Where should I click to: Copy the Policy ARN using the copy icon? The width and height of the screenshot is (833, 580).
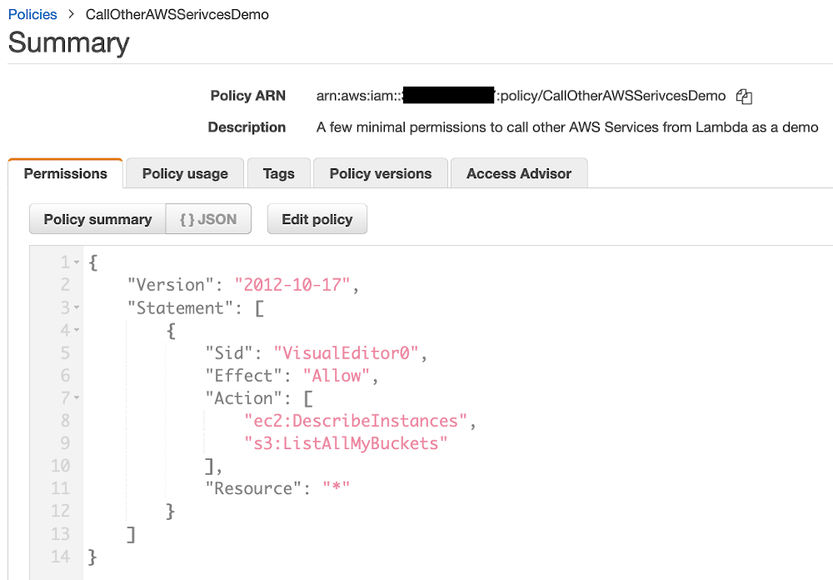point(743,96)
